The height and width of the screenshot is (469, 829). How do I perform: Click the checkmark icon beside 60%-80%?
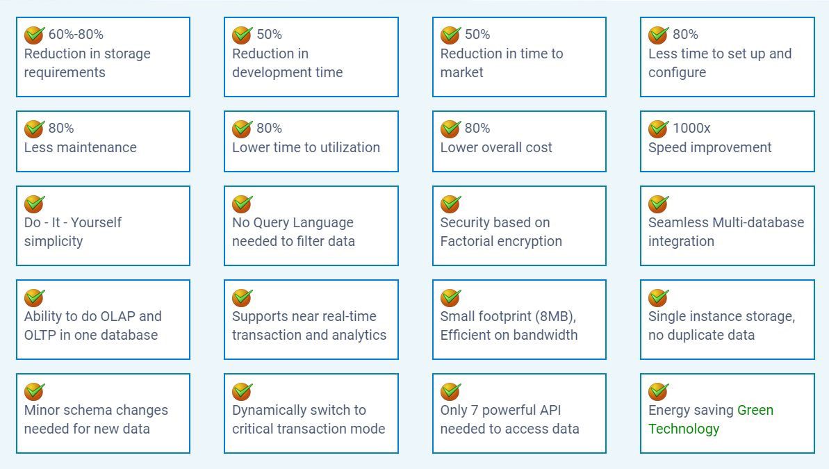[x=34, y=35]
